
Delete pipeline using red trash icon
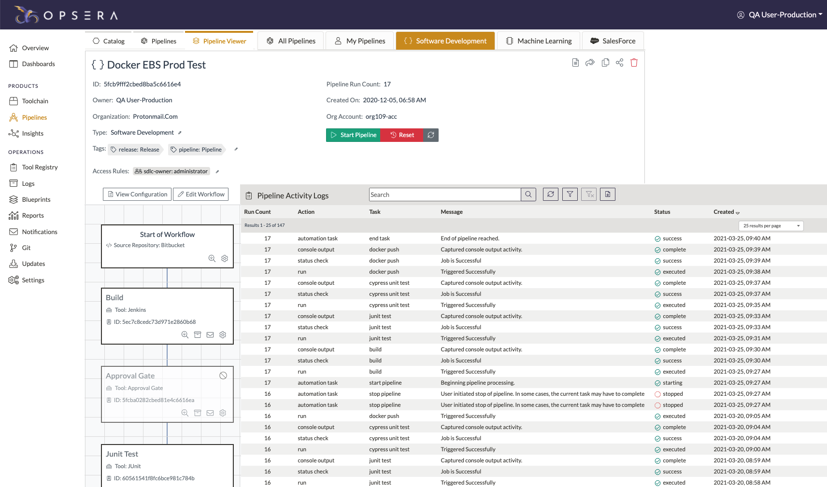[x=634, y=63]
